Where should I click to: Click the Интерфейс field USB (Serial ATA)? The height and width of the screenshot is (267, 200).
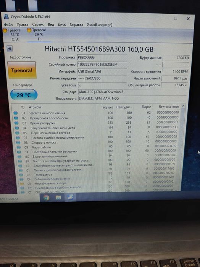click(x=102, y=71)
